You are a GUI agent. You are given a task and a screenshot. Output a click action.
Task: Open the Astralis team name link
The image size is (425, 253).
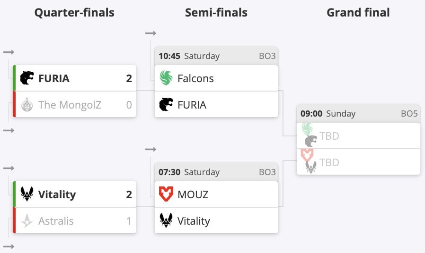(x=56, y=220)
